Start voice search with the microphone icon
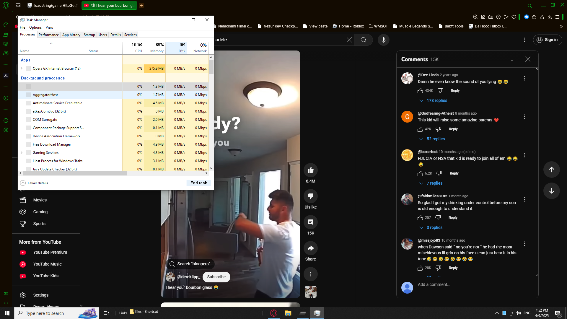Viewport: 567px width, 319px height. coord(383,40)
